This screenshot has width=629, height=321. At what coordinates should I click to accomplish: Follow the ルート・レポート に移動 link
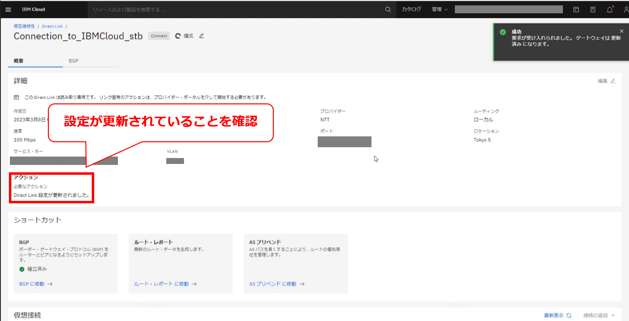pos(165,284)
